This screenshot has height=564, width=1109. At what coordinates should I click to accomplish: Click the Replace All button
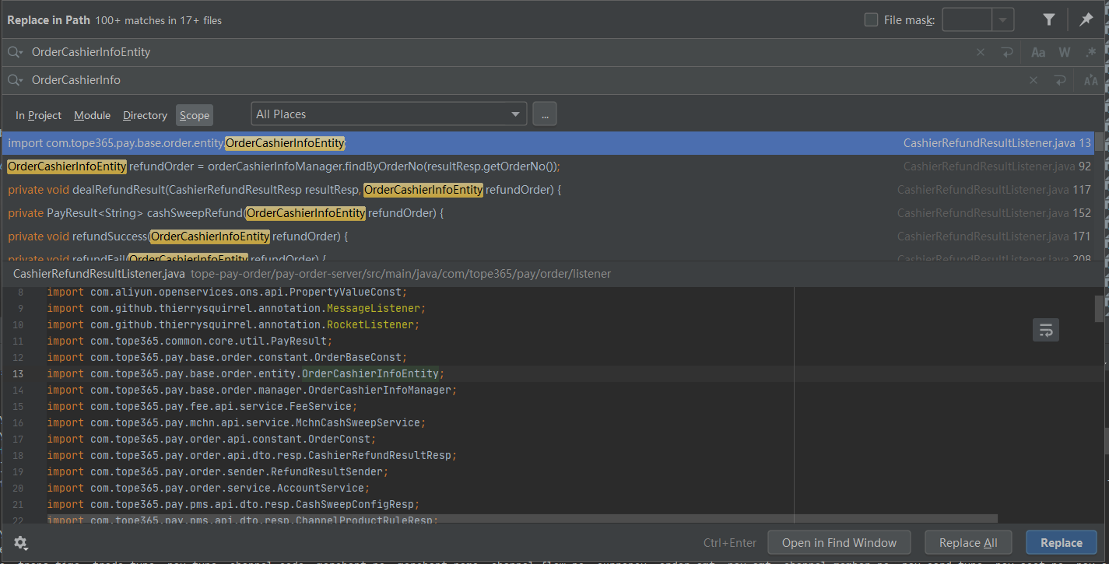click(x=968, y=542)
